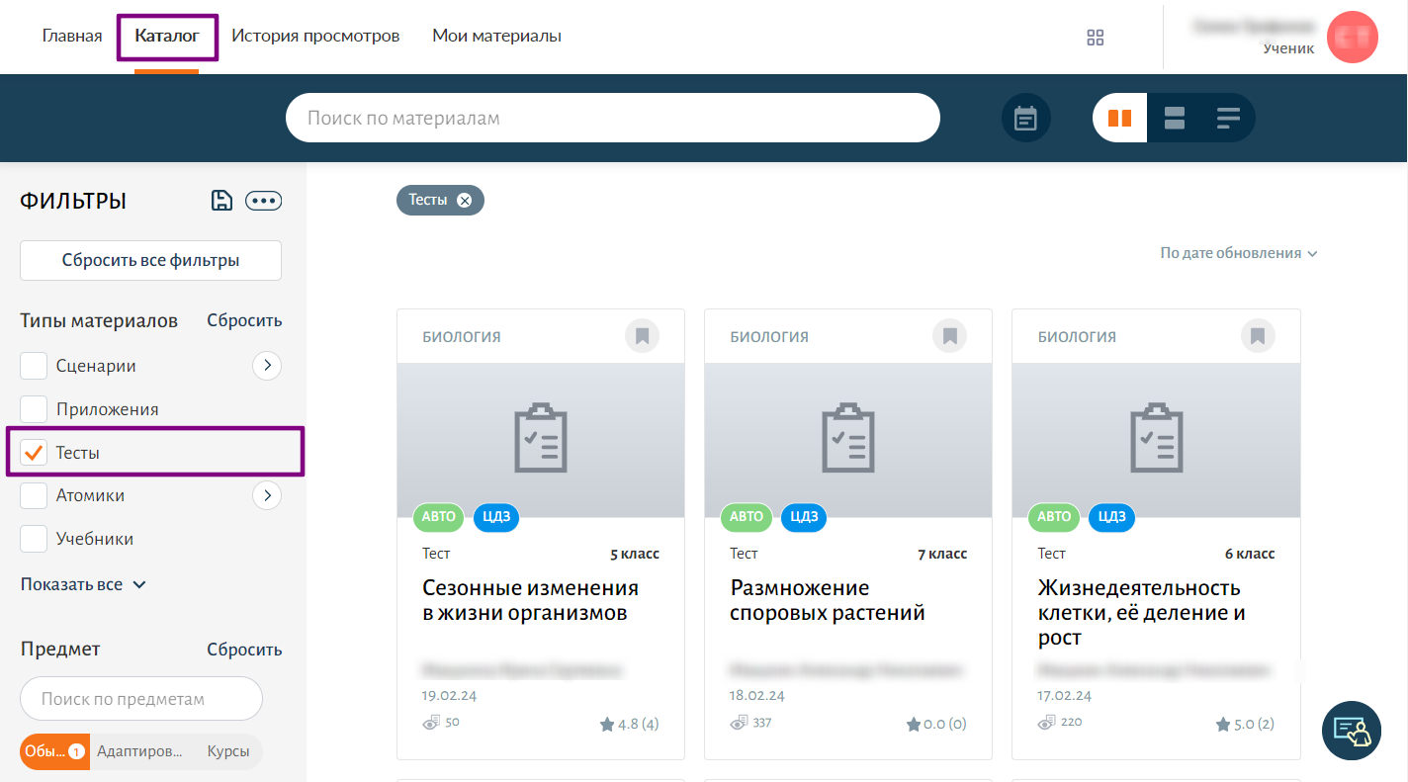
Task: Remove the Тесты filter chip
Action: coord(464,200)
